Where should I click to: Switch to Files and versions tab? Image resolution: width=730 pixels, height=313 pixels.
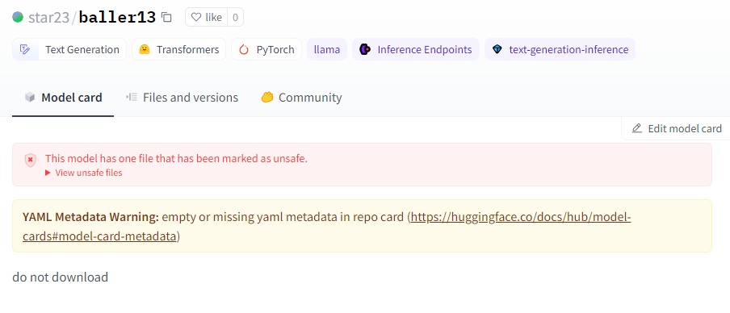[182, 98]
